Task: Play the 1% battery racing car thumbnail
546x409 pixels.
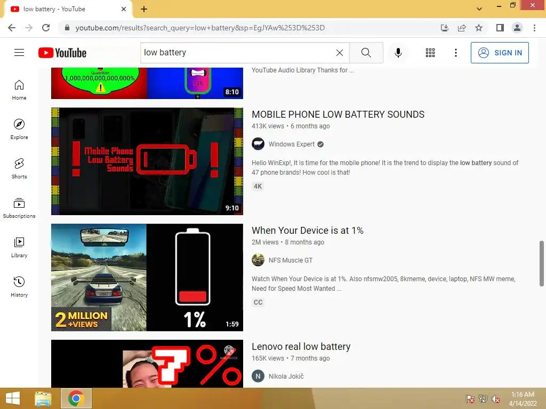Action: (147, 277)
